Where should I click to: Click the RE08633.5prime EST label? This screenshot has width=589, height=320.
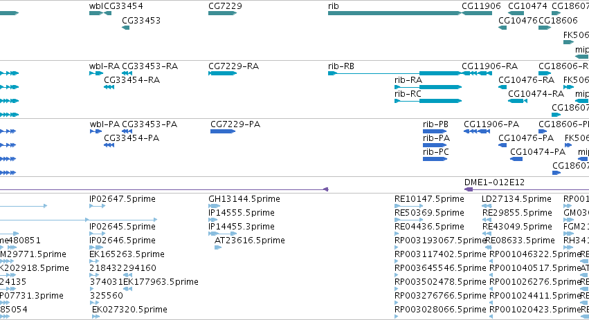[520, 241]
